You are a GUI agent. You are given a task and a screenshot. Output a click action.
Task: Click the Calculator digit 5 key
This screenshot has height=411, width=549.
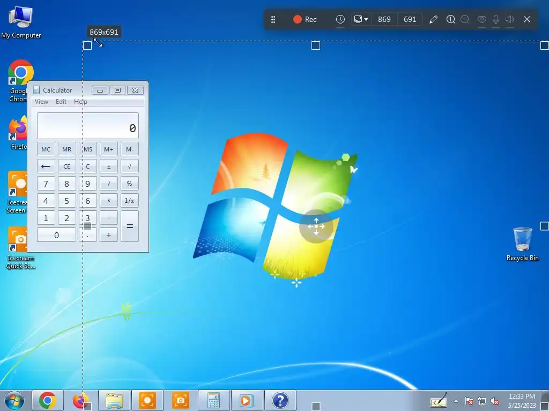click(67, 201)
